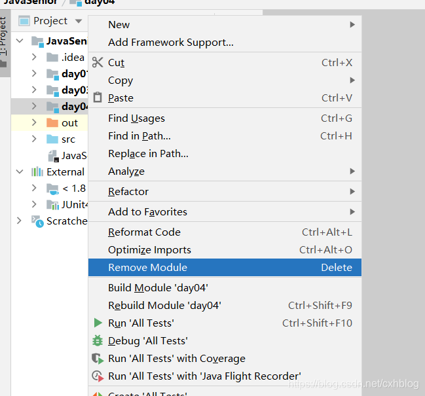The width and height of the screenshot is (425, 396).
Task: Expand the JDK 1.8 library node
Action: [34, 188]
